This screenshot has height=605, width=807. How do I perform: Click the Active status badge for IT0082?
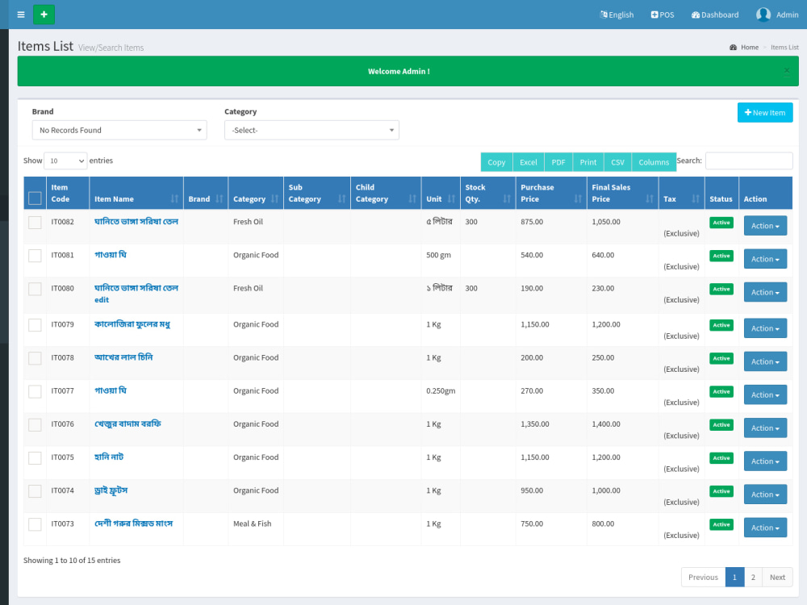pyautogui.click(x=721, y=223)
